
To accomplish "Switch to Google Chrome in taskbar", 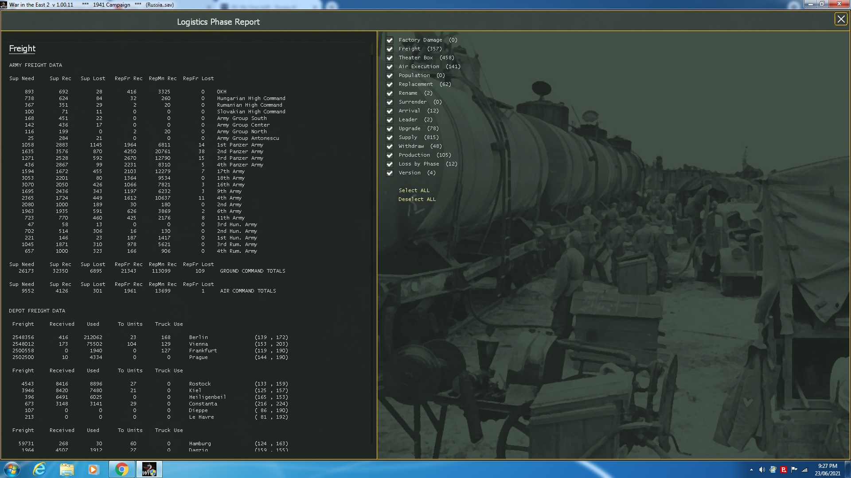I will [121, 469].
